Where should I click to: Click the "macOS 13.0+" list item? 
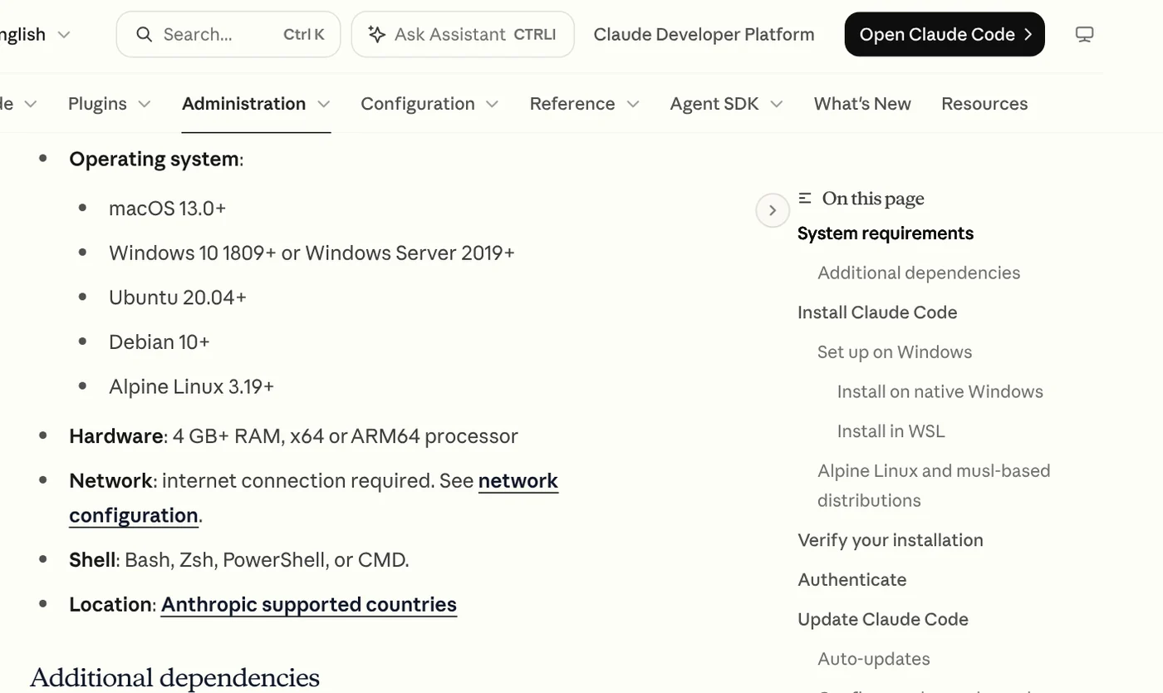pos(168,208)
